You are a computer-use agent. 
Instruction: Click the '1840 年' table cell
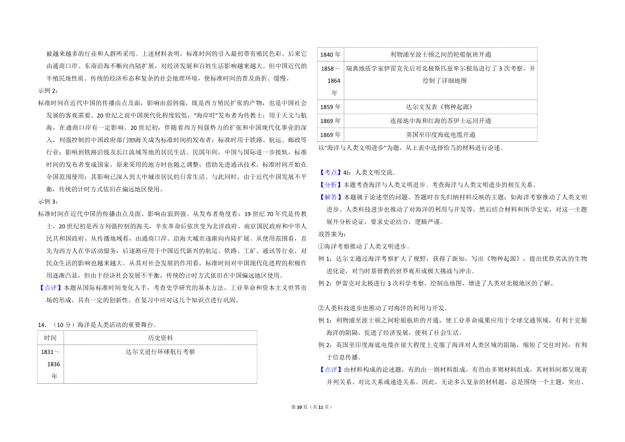coord(331,54)
